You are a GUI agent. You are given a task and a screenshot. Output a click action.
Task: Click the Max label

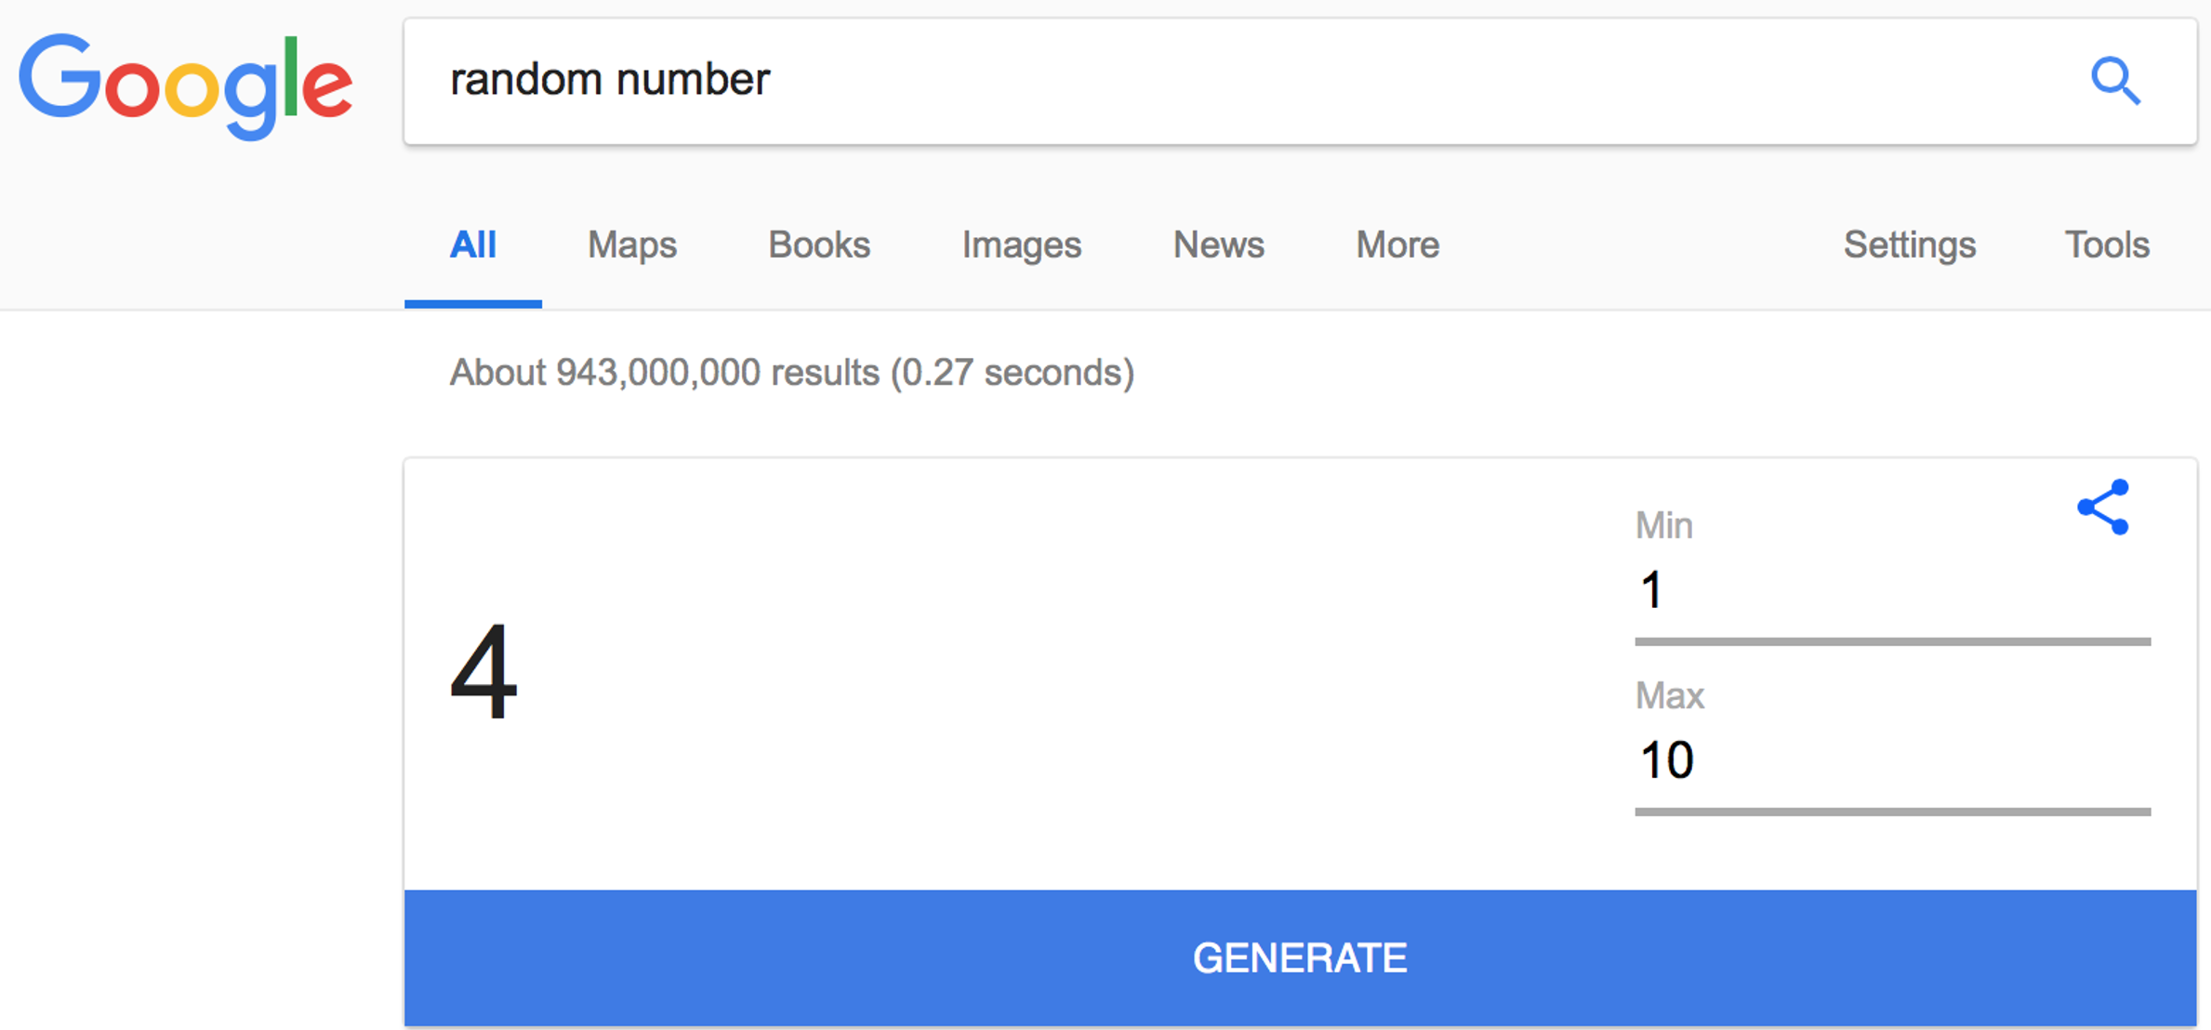tap(1669, 696)
